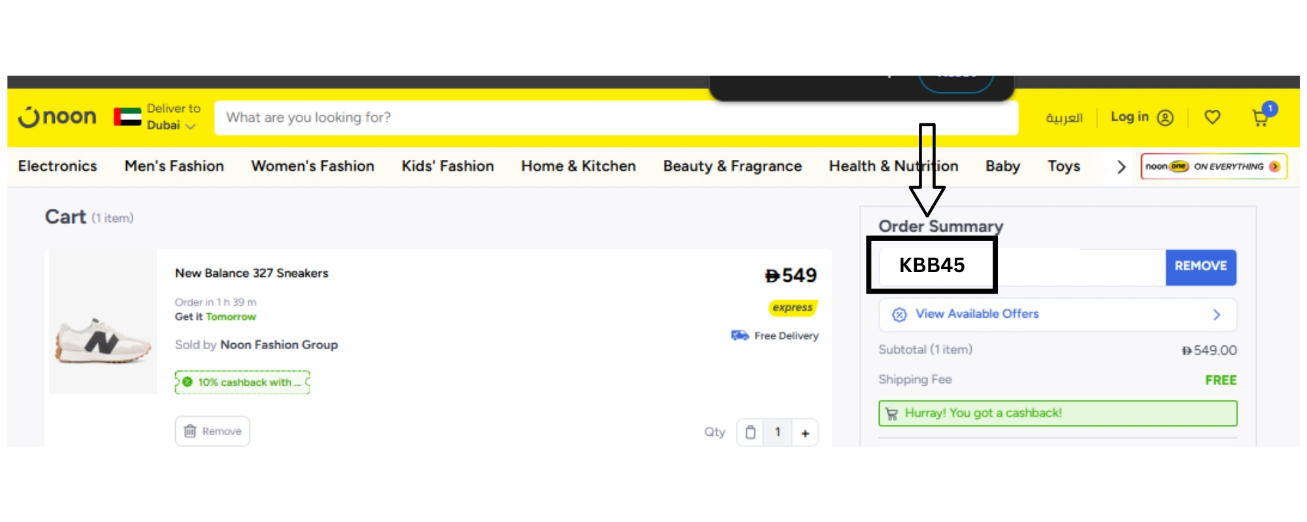Open the Electronics category

pyautogui.click(x=58, y=166)
